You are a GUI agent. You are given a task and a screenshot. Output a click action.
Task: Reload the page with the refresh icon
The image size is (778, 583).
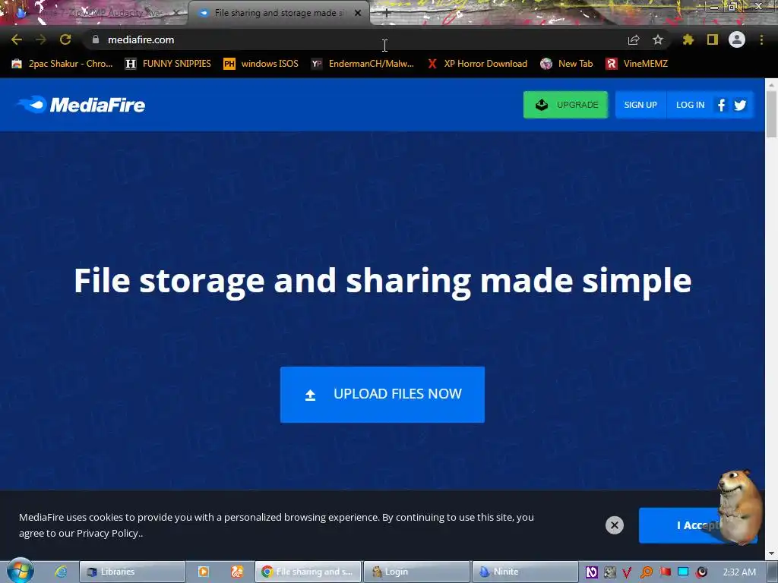65,39
